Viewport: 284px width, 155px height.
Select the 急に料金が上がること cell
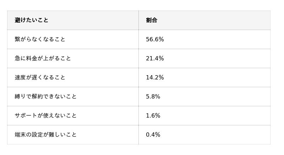click(x=43, y=58)
